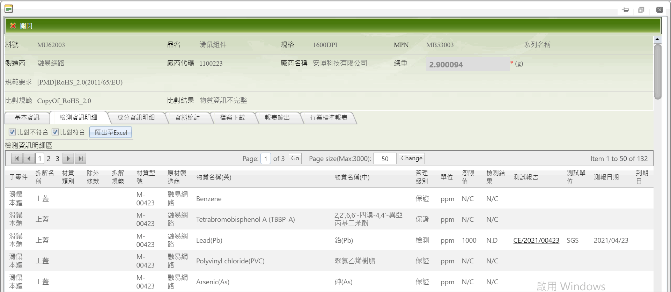This screenshot has height=292, width=671.
Task: Switch to 基本資訊 tab
Action: (27, 118)
